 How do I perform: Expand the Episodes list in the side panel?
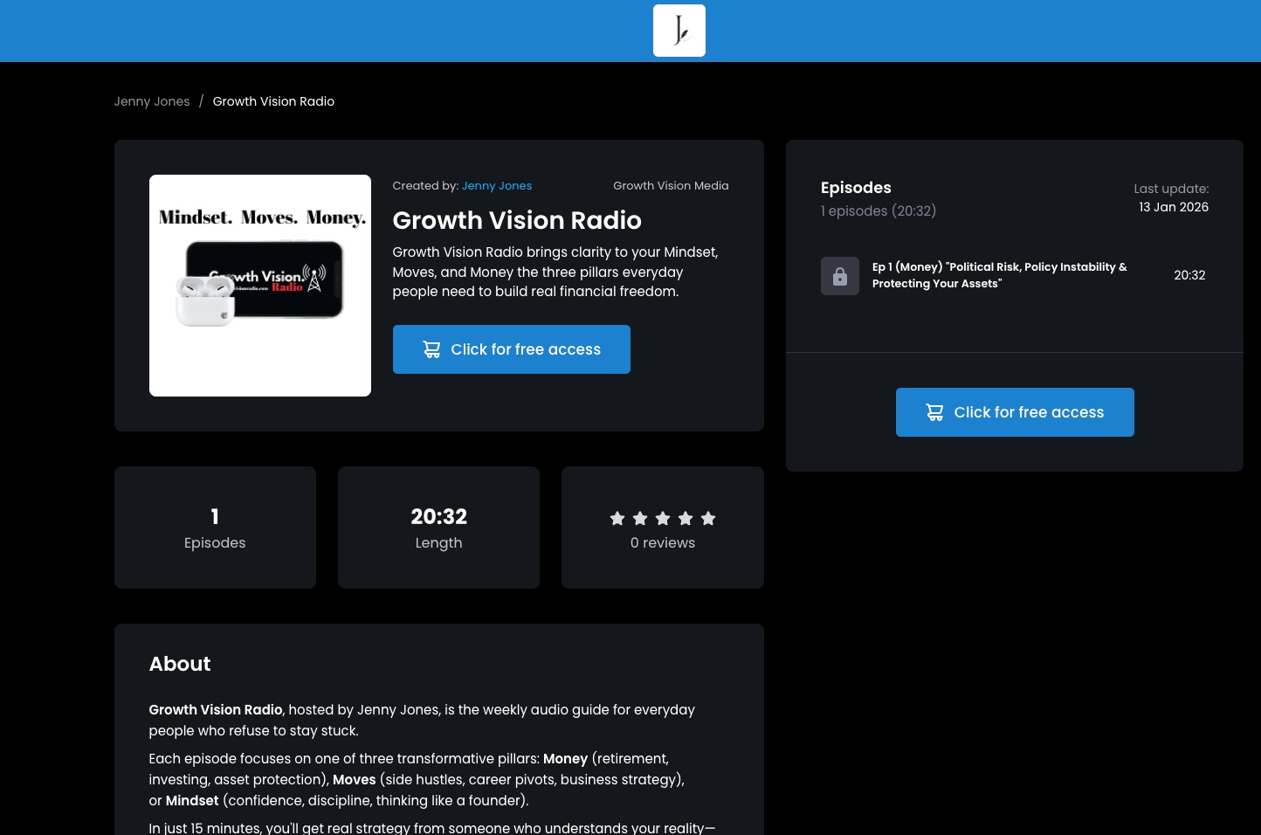tap(856, 188)
